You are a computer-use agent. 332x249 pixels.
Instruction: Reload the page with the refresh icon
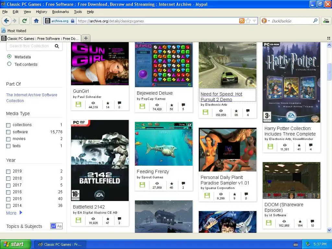(x=24, y=21)
